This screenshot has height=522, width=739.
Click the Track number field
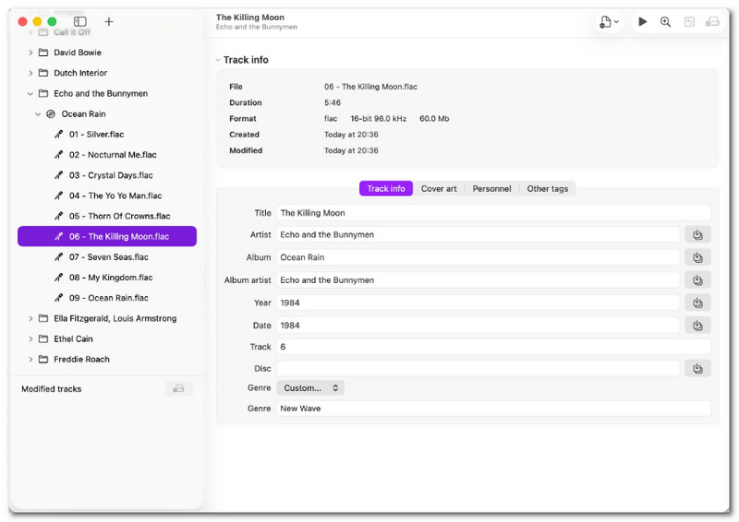tap(493, 347)
